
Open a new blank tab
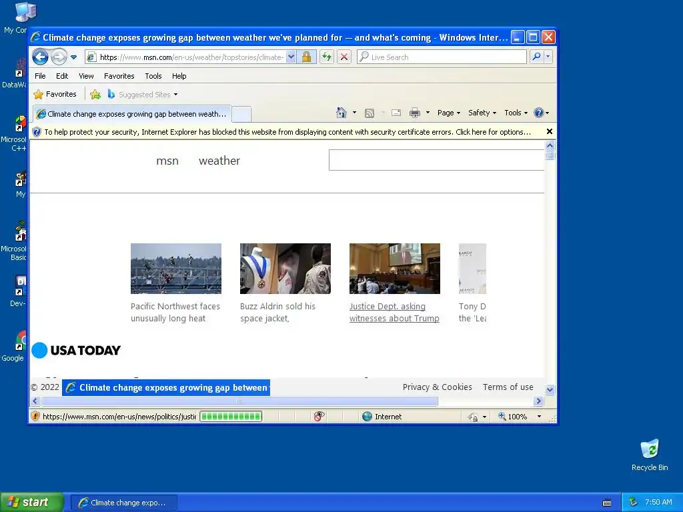click(x=241, y=114)
